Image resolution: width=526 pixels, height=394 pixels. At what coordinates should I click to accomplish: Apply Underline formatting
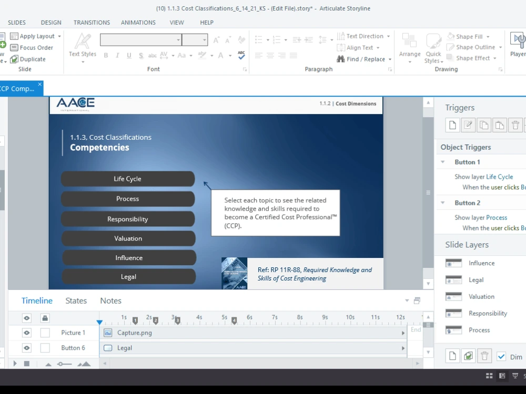pos(129,56)
